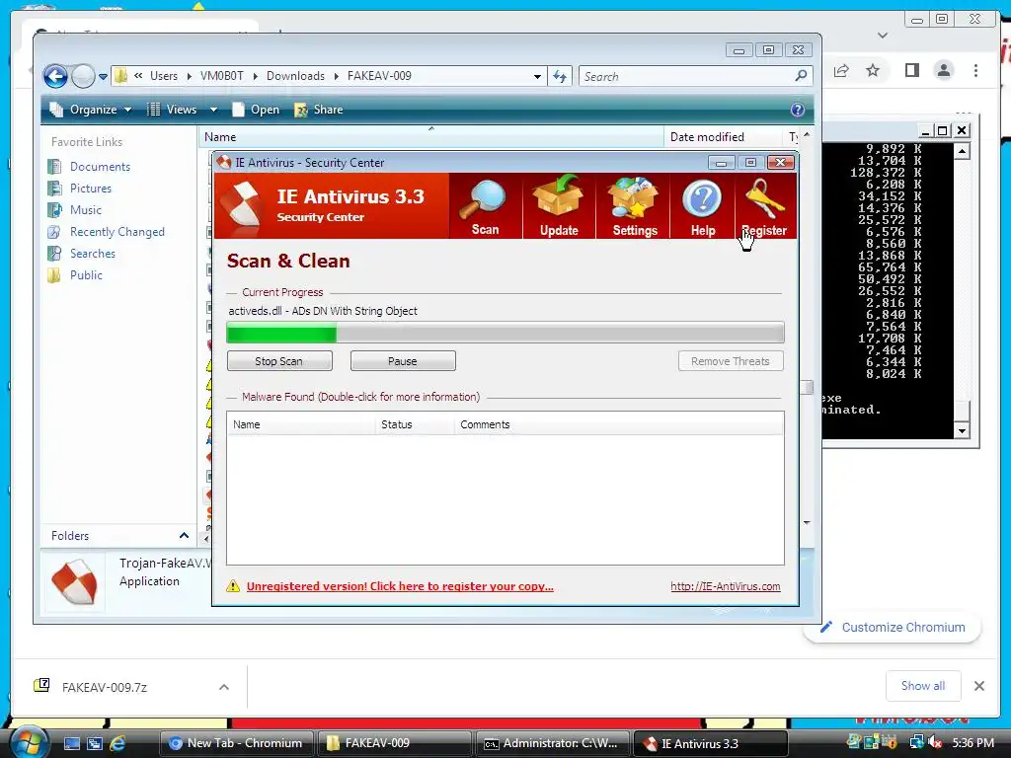The image size is (1011, 758).
Task: Click Share in the Explorer toolbar
Action: [x=319, y=110]
